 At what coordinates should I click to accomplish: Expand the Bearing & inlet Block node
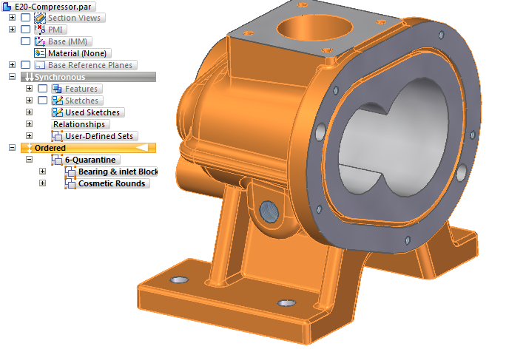pyautogui.click(x=42, y=172)
